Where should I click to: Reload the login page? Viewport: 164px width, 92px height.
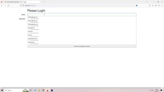click(x=8, y=6)
